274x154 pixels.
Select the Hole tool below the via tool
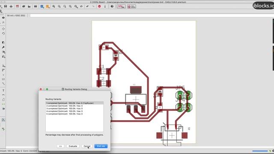click(3, 109)
